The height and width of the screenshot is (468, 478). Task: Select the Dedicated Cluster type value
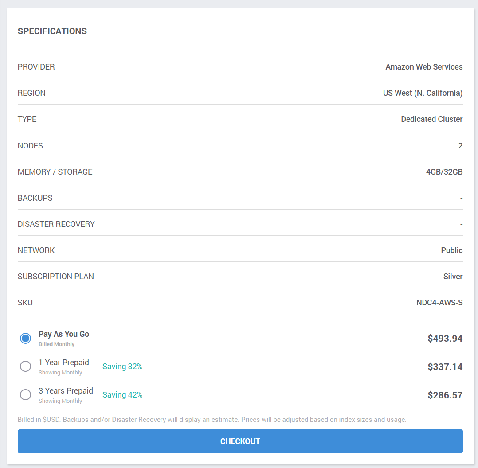coord(431,119)
